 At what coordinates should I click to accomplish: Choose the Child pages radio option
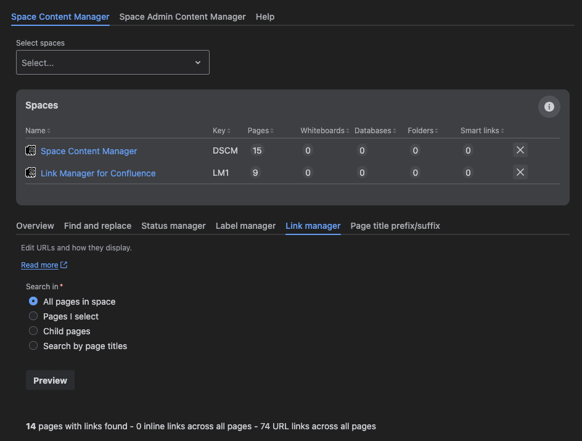coord(33,331)
